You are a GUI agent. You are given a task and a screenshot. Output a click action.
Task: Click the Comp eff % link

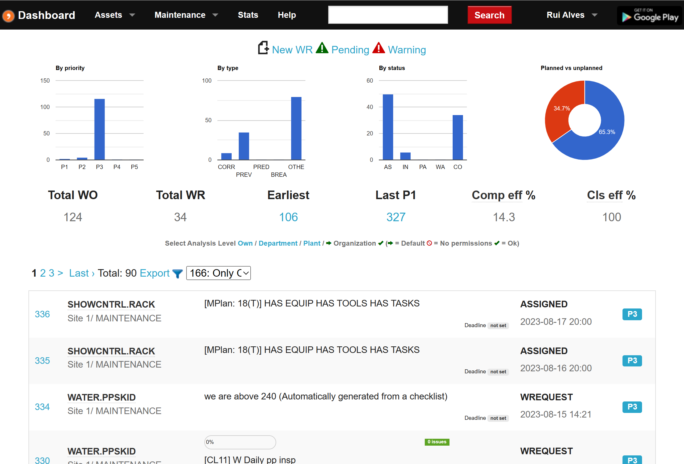pyautogui.click(x=503, y=195)
